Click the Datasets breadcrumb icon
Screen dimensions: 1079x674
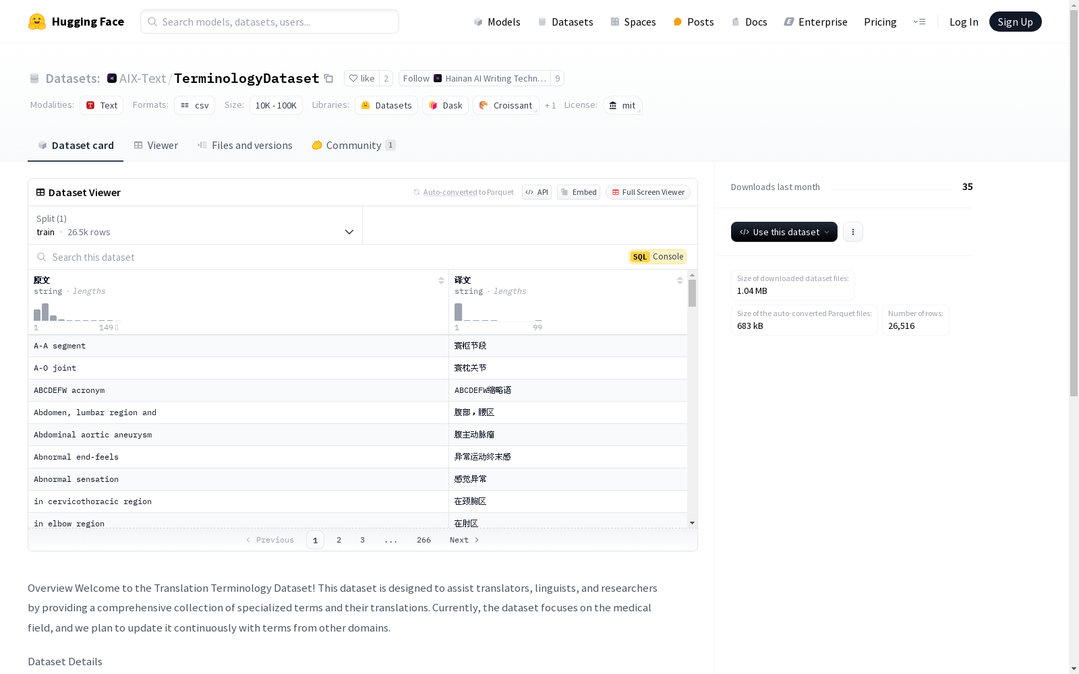pos(34,79)
